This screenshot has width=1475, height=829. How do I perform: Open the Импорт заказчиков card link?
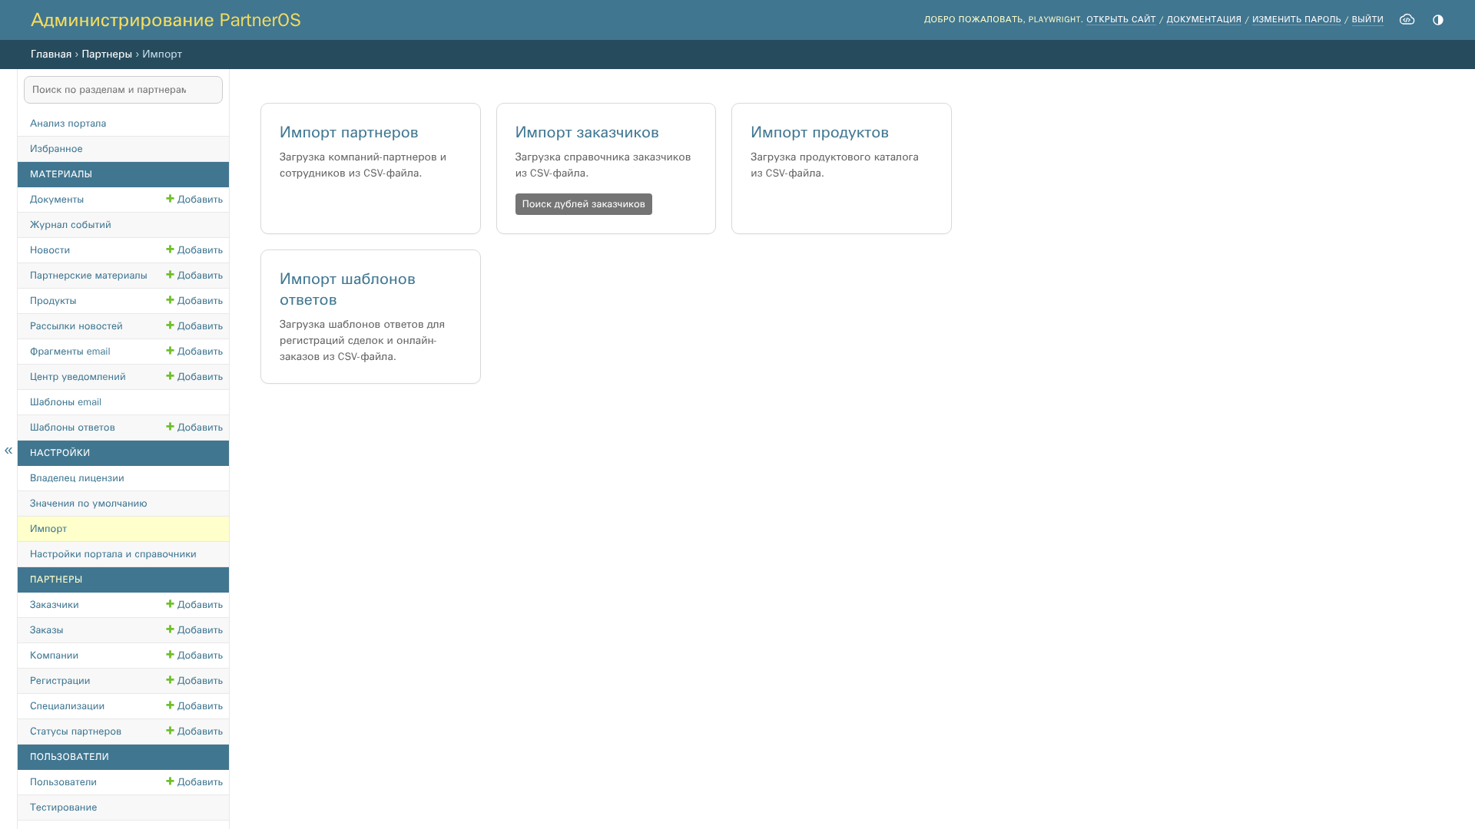pos(587,132)
